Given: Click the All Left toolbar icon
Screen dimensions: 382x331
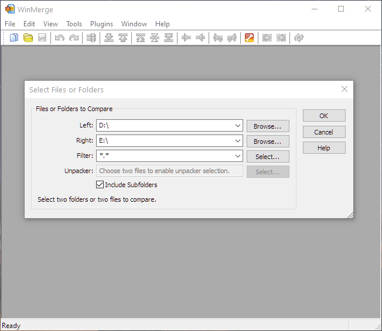Looking at the screenshot, I should coord(281,37).
